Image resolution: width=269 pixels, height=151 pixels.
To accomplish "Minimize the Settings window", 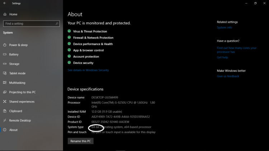I will click(x=246, y=3).
